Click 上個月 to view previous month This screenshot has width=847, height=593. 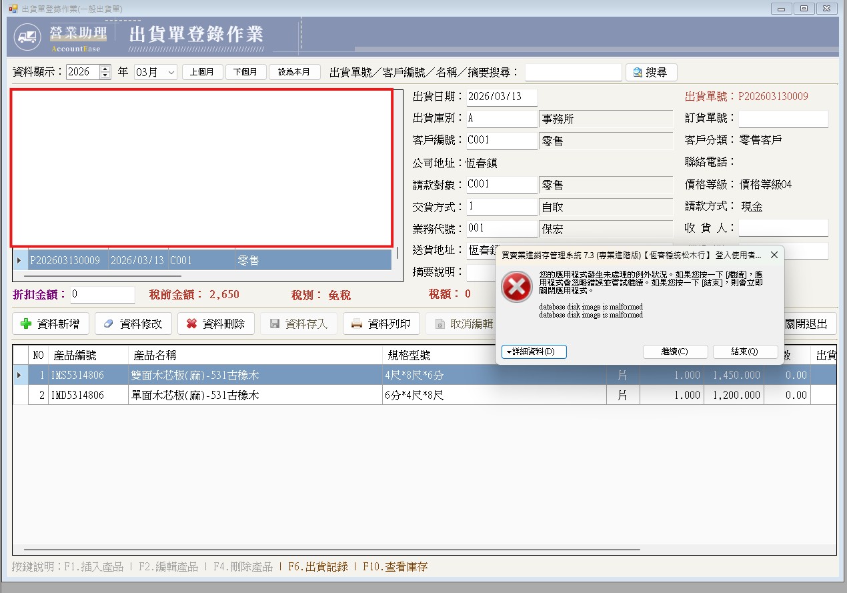click(x=202, y=72)
